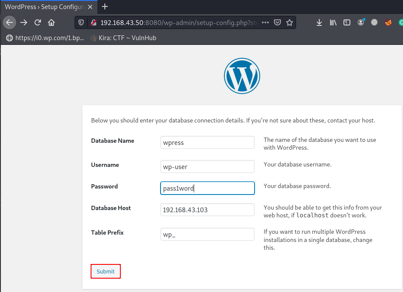Open the i0.wp.com bookmark
Image resolution: width=403 pixels, height=292 pixels.
coord(45,38)
